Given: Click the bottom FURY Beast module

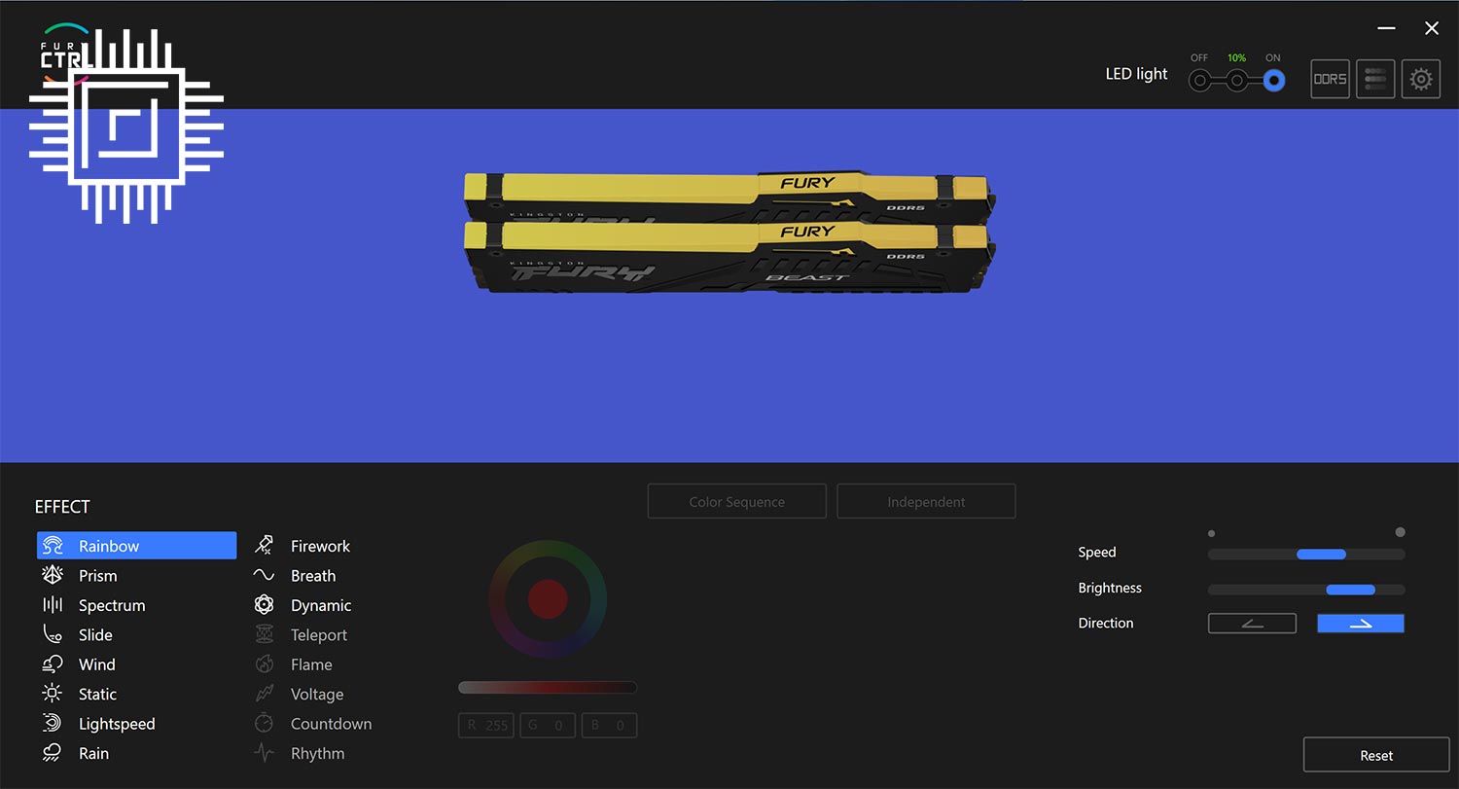Looking at the screenshot, I should (729, 256).
